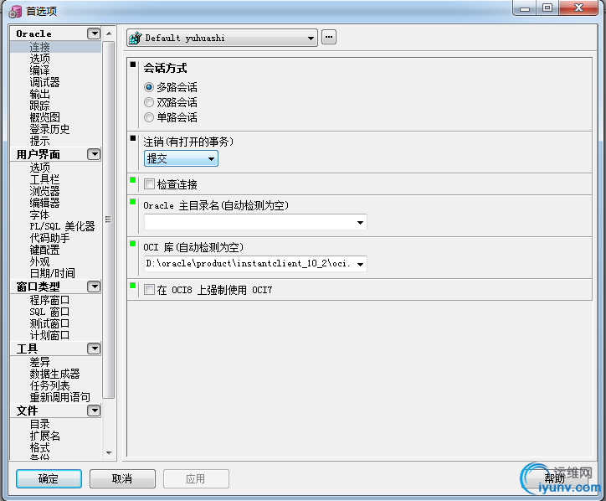This screenshot has height=501, width=606.
Task: Click the black indicator square beside 注销(有打开的事务)
Action: click(133, 138)
